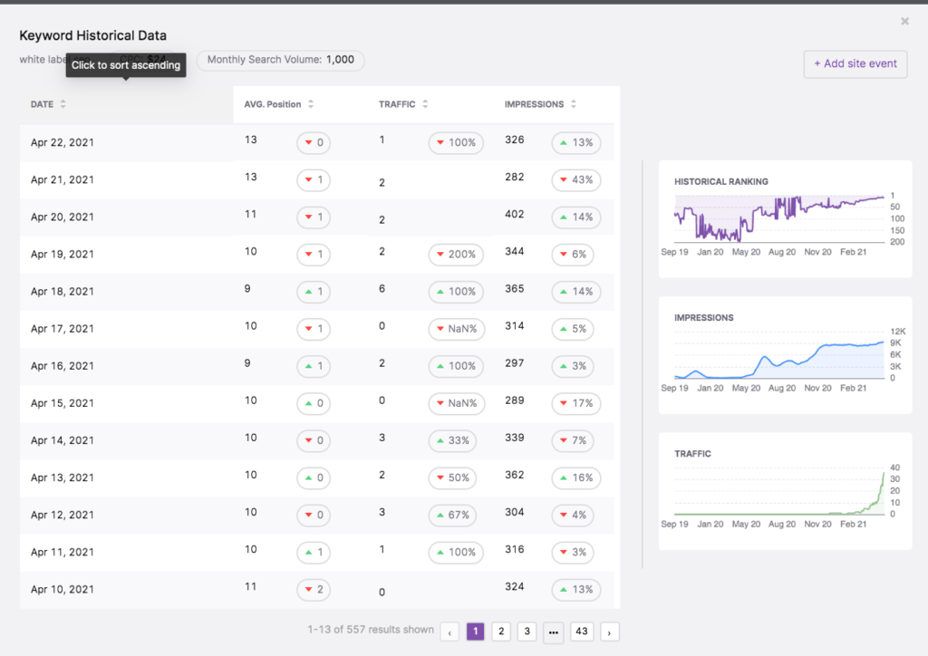This screenshot has width=928, height=656.
Task: Click the traffic value 6 for Apr 18
Action: [382, 289]
